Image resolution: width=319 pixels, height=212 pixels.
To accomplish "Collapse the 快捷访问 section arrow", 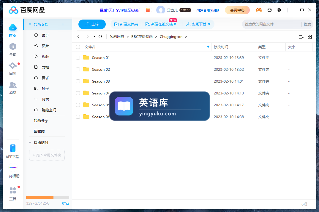I will pyautogui.click(x=30, y=143).
